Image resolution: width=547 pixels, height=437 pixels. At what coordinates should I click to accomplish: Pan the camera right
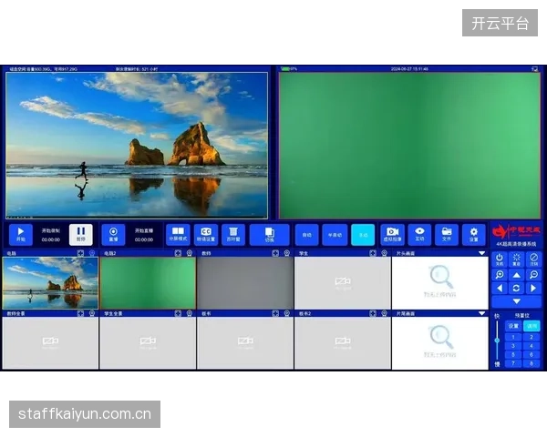pos(533,289)
